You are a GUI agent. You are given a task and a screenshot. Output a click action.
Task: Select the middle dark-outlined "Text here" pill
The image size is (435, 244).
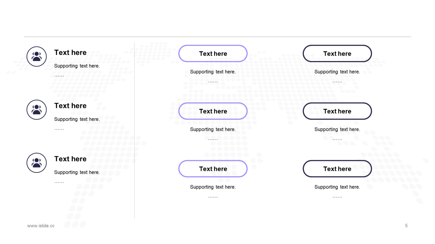(337, 111)
